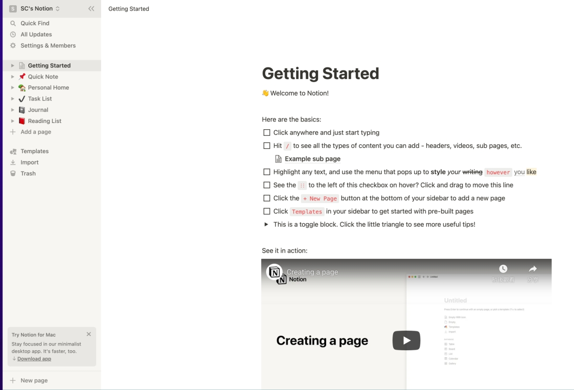Expand the Task List tree arrow

(13, 99)
